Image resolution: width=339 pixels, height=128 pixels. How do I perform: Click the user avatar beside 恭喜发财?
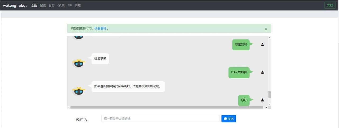tap(262, 44)
